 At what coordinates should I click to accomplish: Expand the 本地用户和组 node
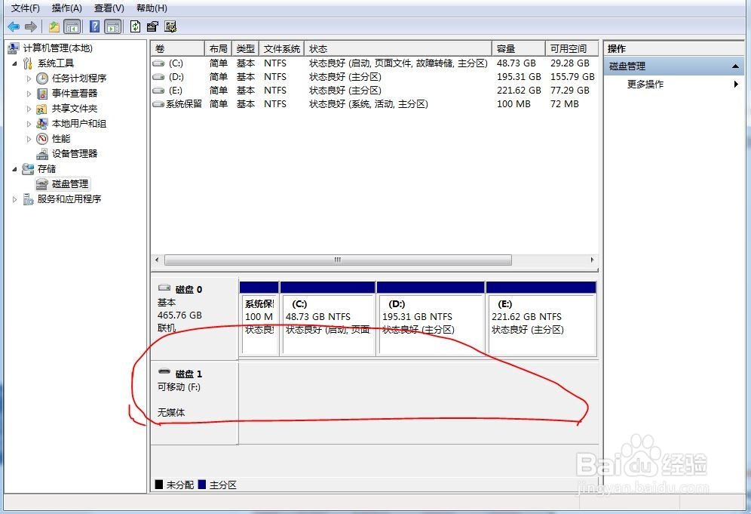29,124
